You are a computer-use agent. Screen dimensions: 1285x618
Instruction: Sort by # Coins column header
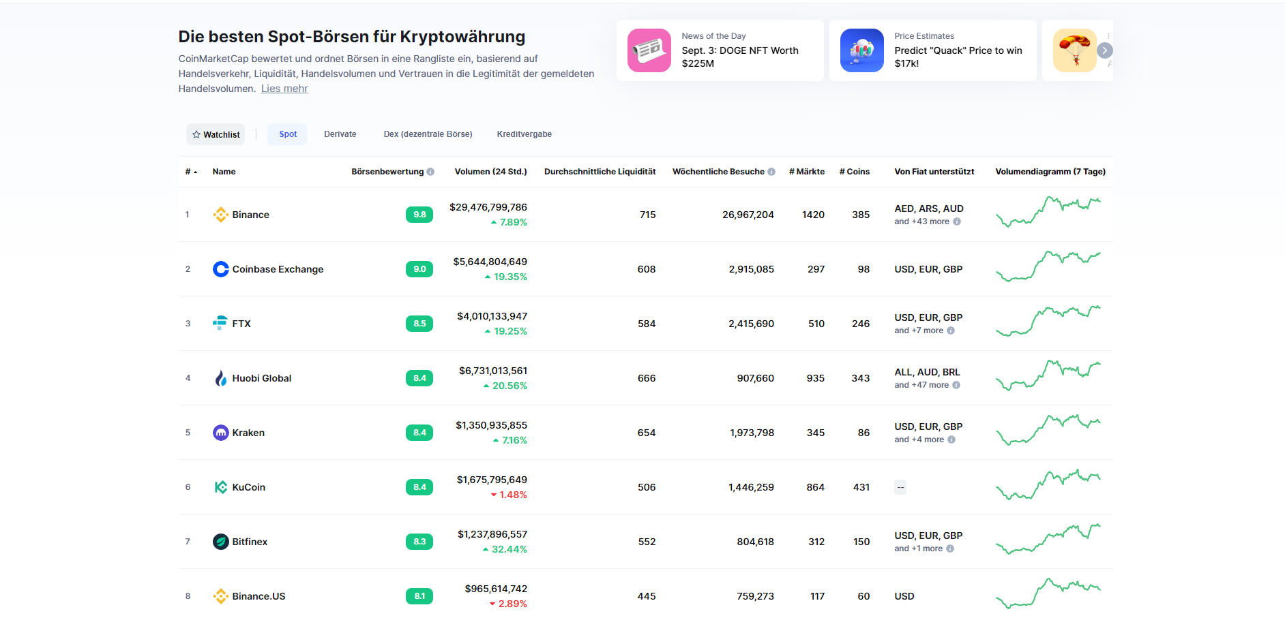pos(855,172)
